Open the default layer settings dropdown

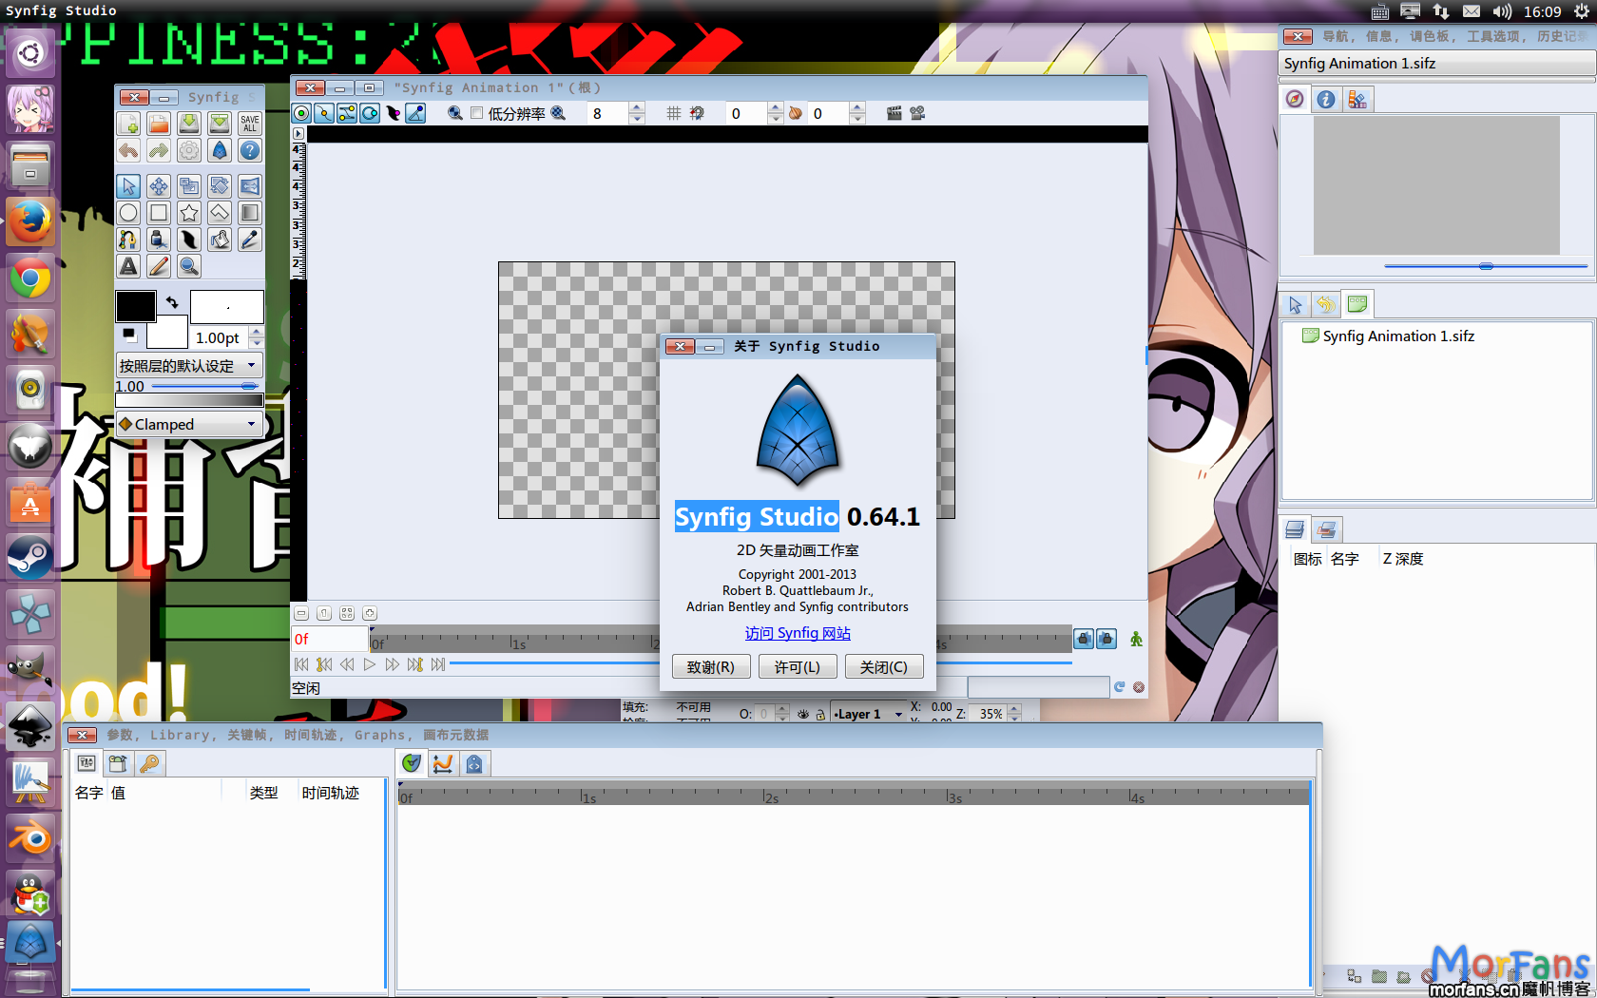click(x=189, y=365)
